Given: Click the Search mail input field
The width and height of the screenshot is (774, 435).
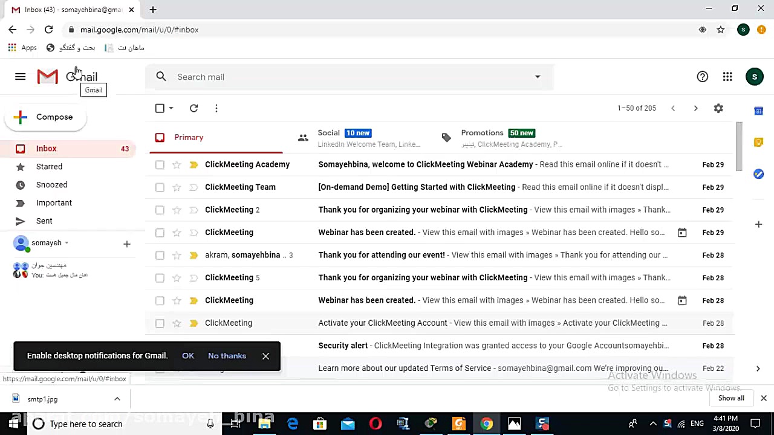Looking at the screenshot, I should coord(351,77).
